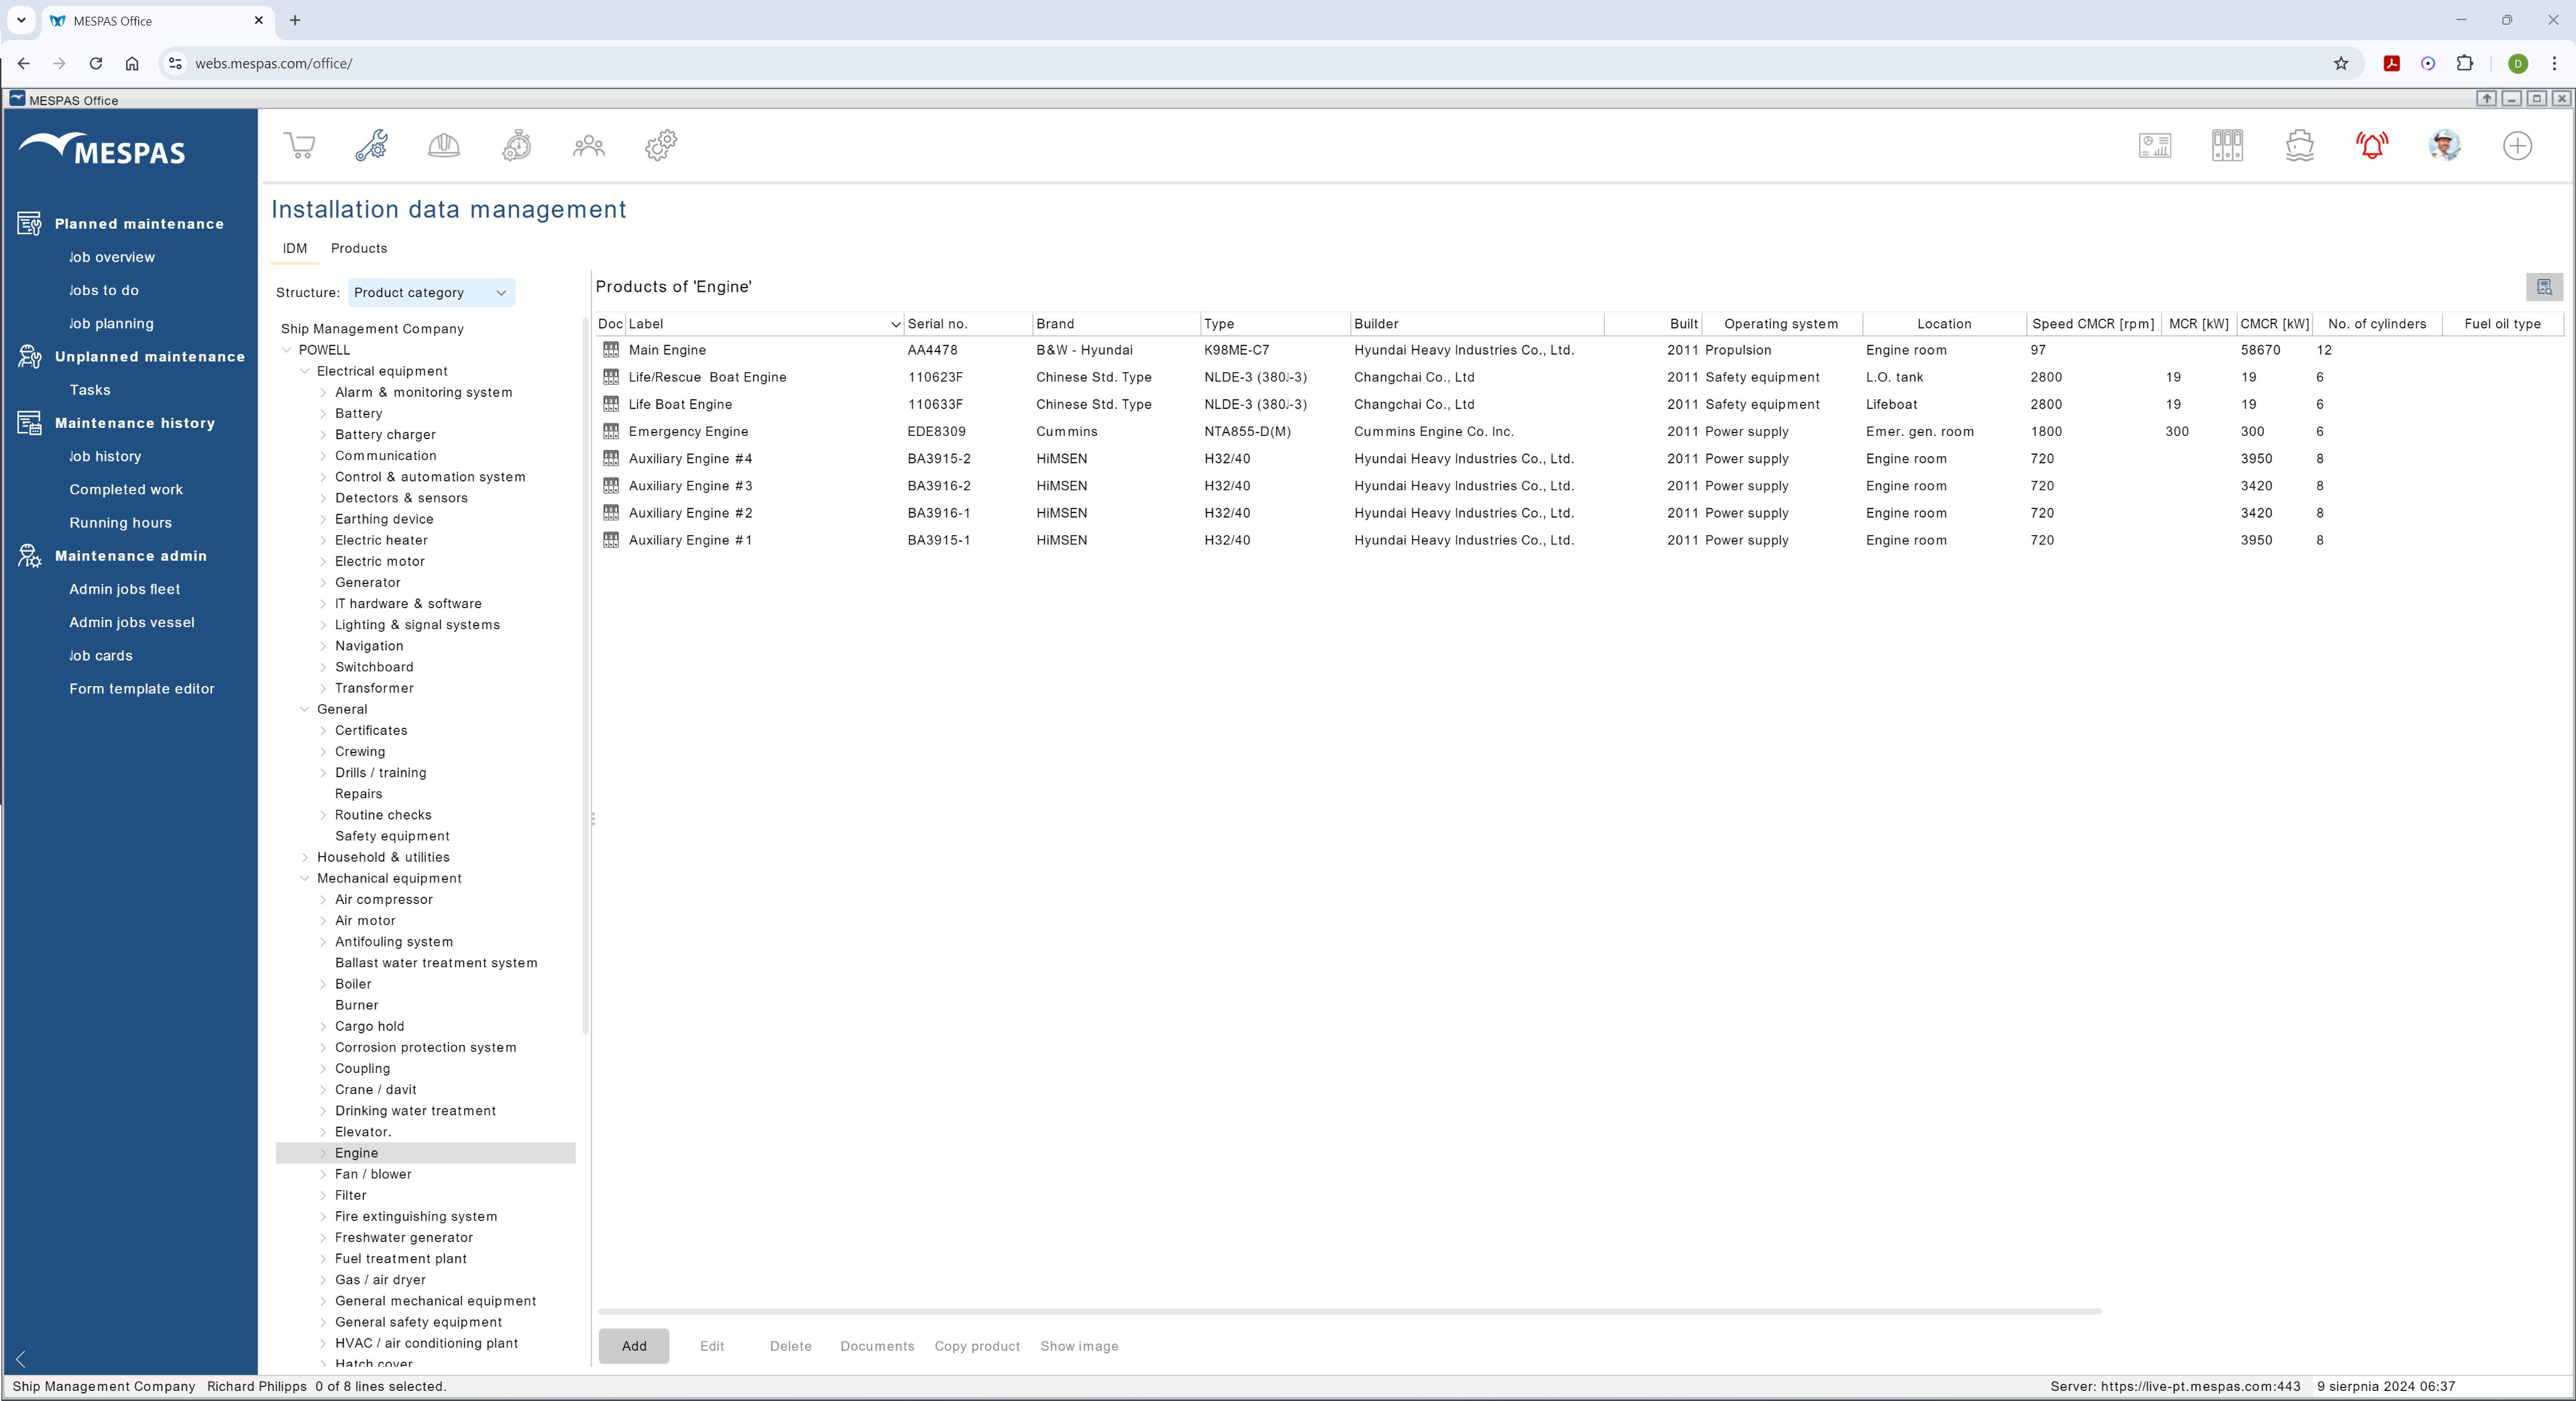Open the maintenance wrench module
The image size is (2576, 1401).
coord(372,146)
